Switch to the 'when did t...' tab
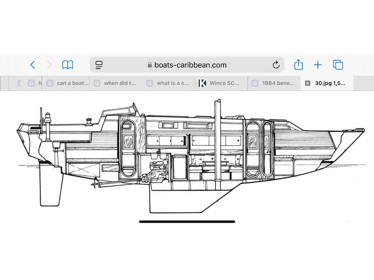The width and height of the screenshot is (374, 280). click(120, 84)
